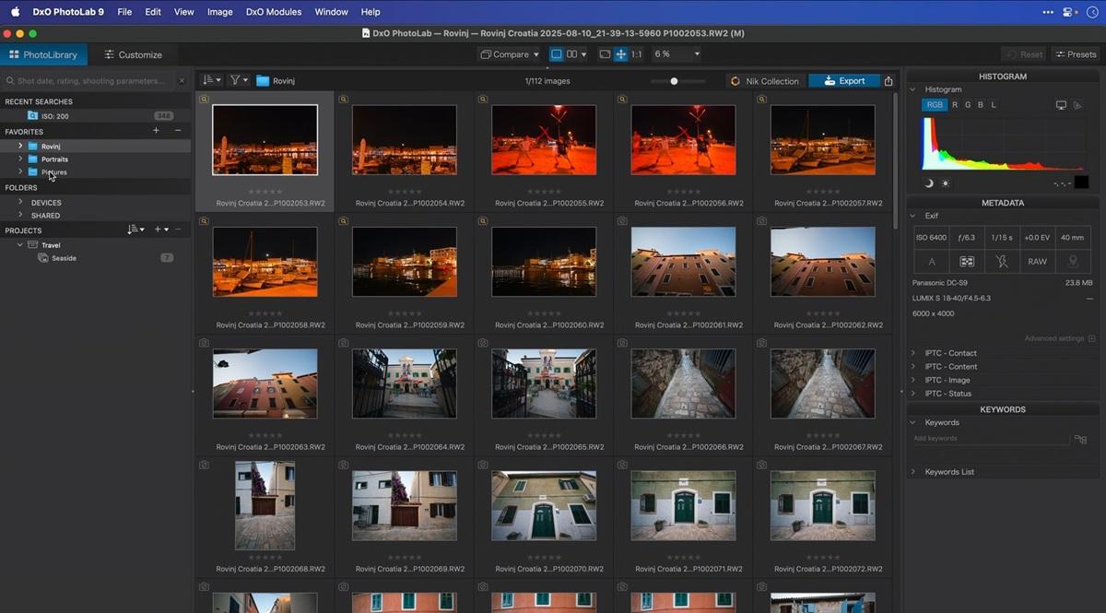The height and width of the screenshot is (613, 1106).
Task: Expand the Keywords List section
Action: pyautogui.click(x=913, y=472)
